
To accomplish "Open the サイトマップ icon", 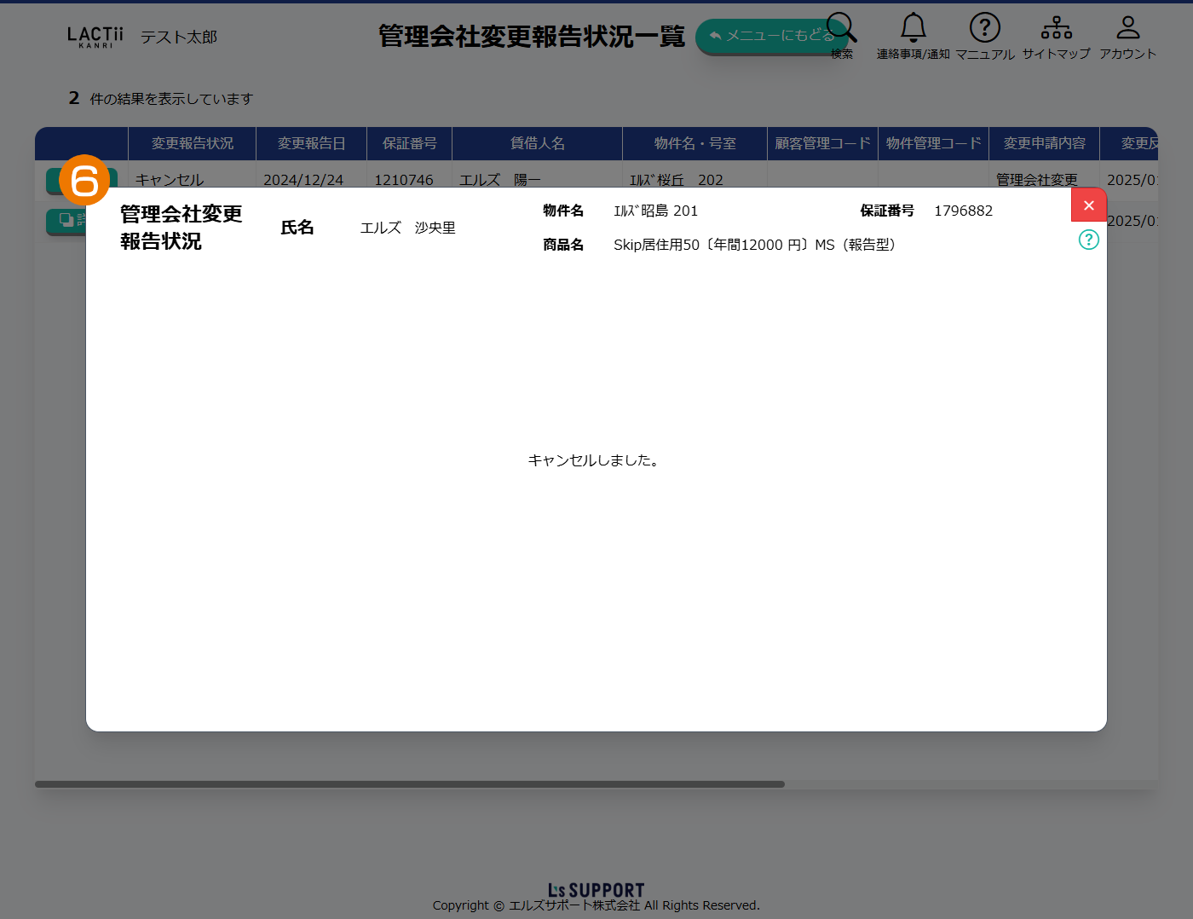I will point(1056,29).
